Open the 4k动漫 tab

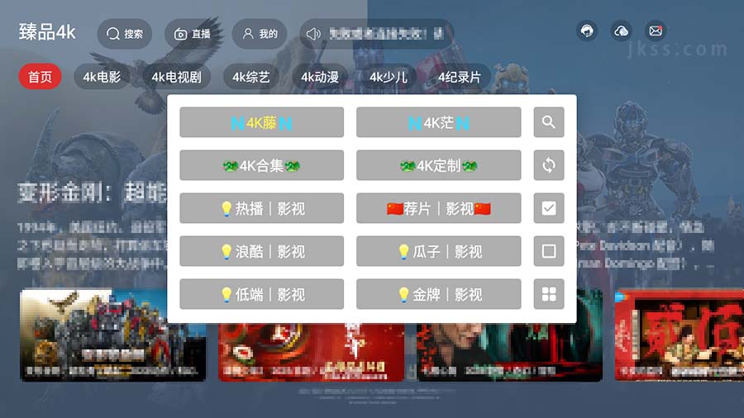tap(319, 77)
